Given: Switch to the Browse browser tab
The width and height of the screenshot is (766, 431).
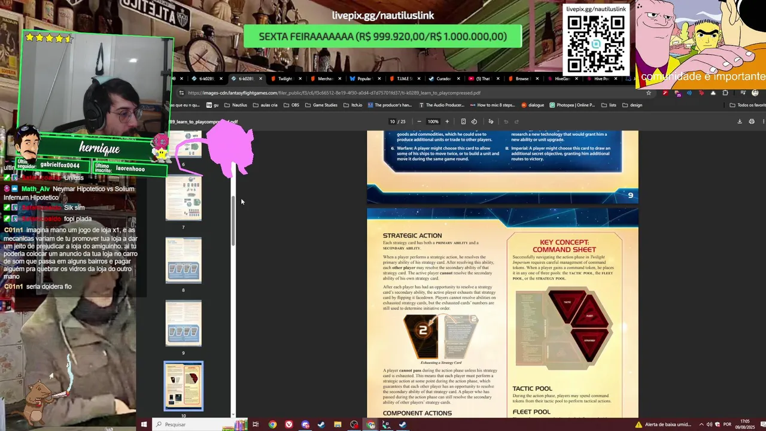Looking at the screenshot, I should (x=522, y=78).
